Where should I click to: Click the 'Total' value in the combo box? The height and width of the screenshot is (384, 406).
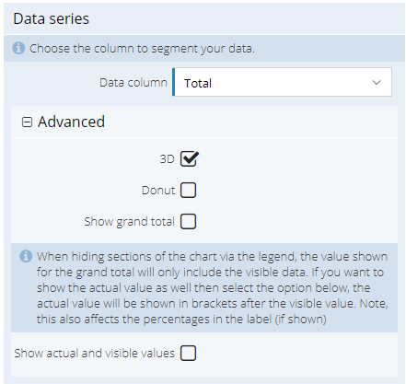tap(198, 83)
